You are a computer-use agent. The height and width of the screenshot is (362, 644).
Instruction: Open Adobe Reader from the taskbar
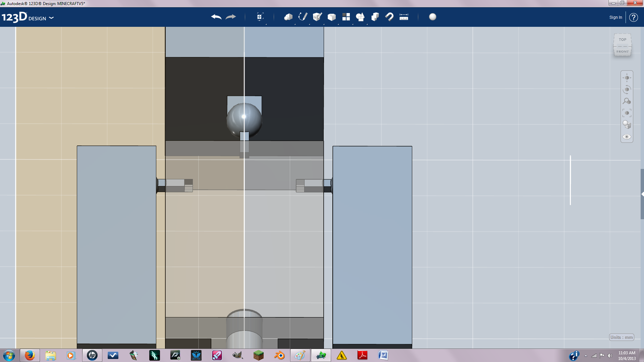pos(363,355)
